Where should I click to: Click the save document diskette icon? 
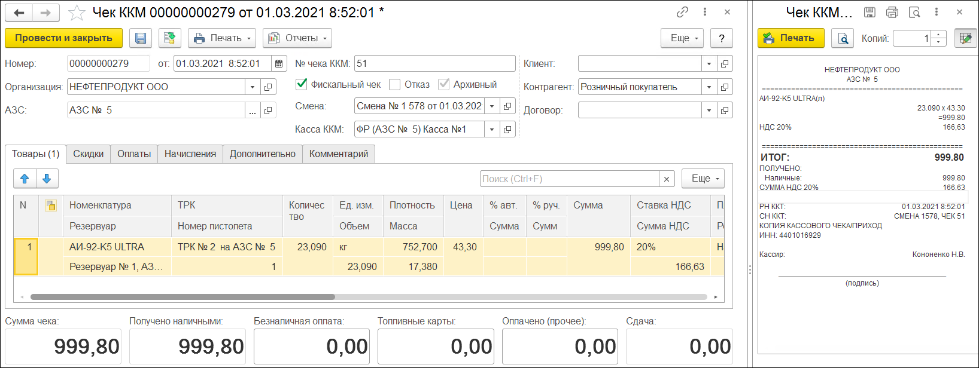click(x=140, y=38)
